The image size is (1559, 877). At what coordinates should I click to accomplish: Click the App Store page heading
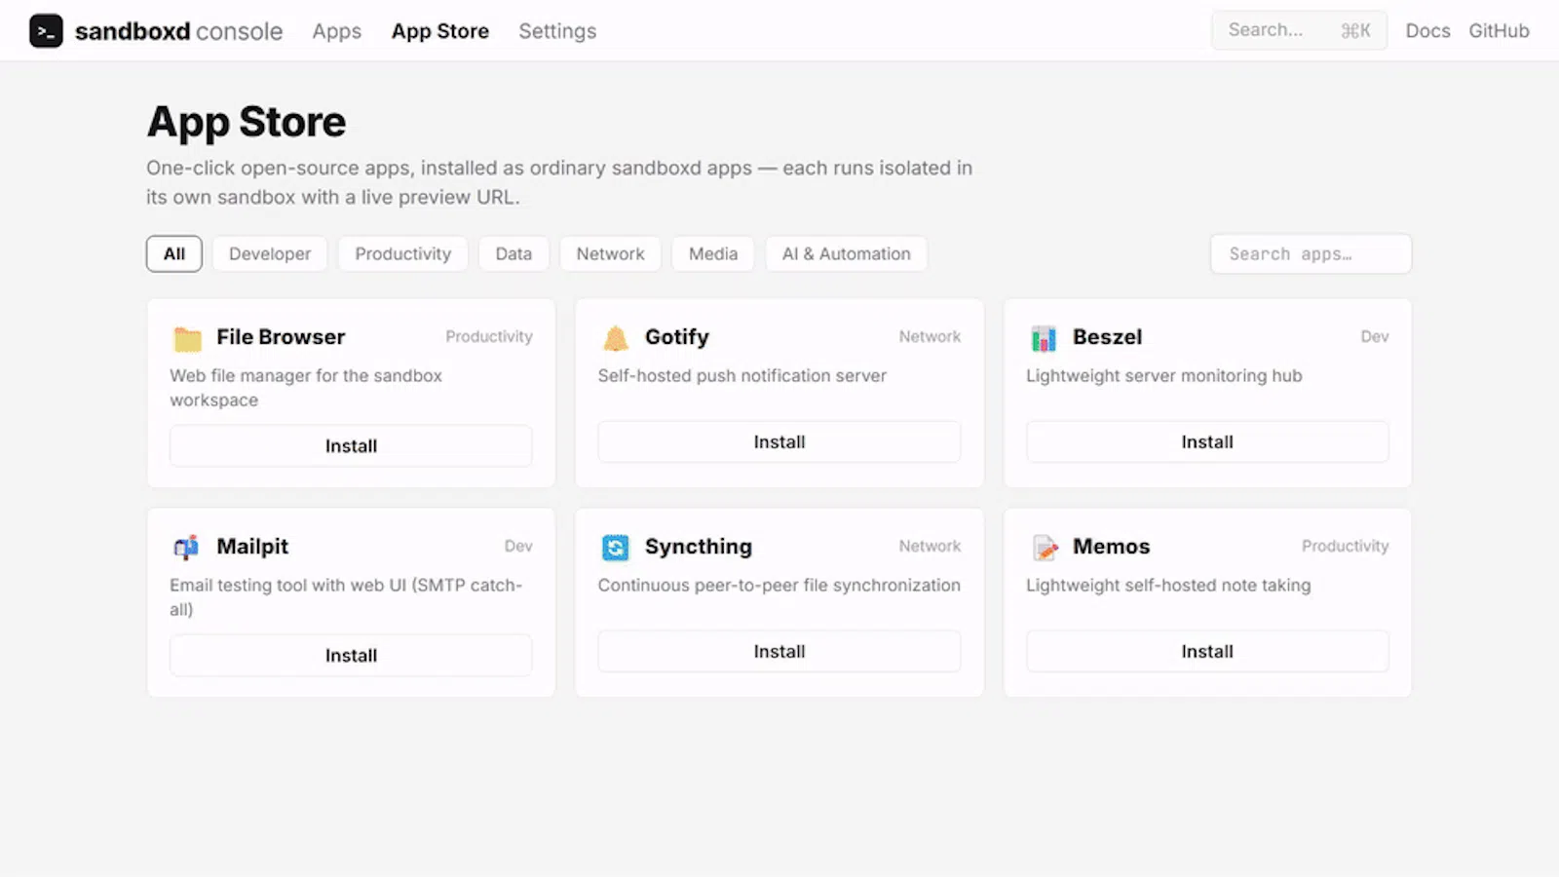tap(247, 123)
